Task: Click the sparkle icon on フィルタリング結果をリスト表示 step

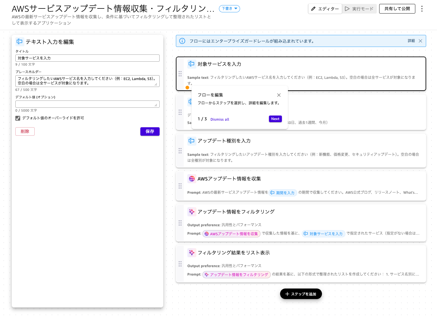Action: [192, 253]
